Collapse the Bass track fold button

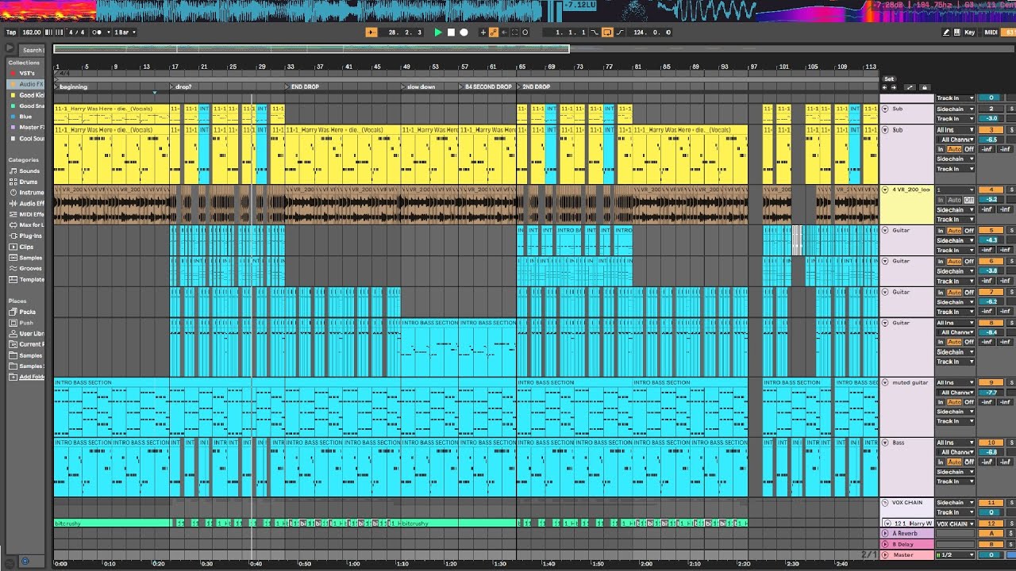pyautogui.click(x=886, y=443)
